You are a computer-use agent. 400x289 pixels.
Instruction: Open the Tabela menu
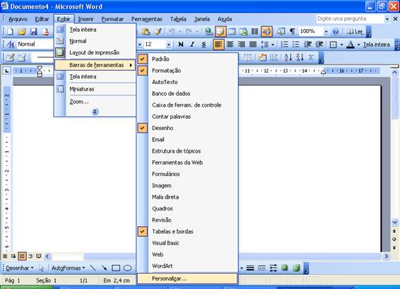pyautogui.click(x=178, y=19)
